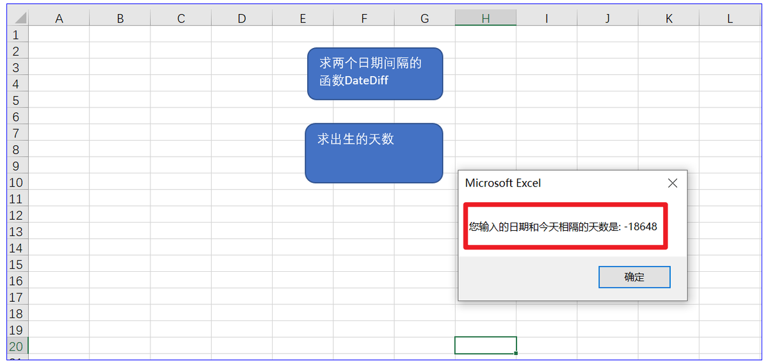Select column E header
768x362 pixels.
[303, 19]
